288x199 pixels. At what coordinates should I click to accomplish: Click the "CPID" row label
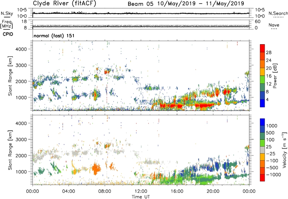(x=8, y=34)
